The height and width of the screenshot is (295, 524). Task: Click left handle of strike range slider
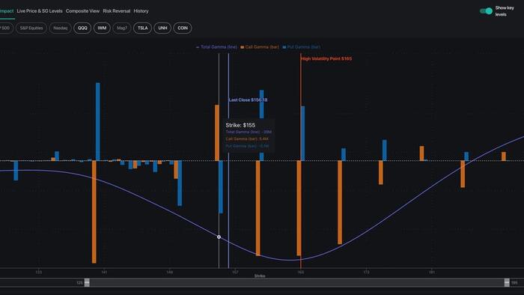click(x=87, y=282)
